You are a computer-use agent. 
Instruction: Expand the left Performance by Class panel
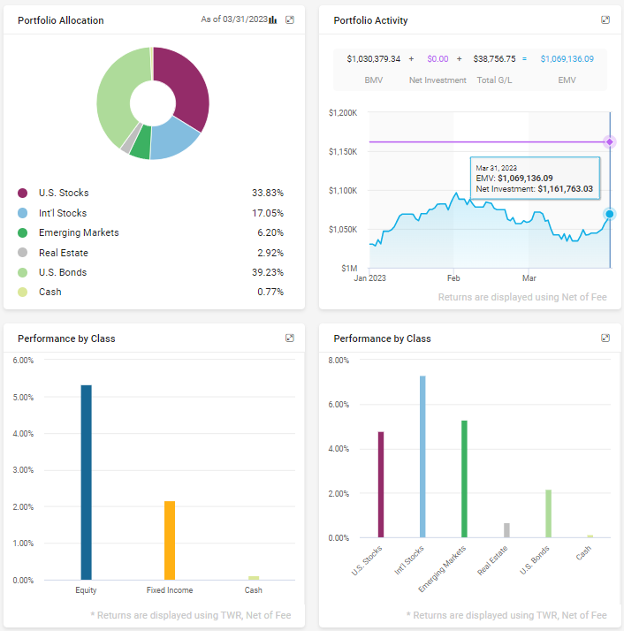[x=289, y=338]
